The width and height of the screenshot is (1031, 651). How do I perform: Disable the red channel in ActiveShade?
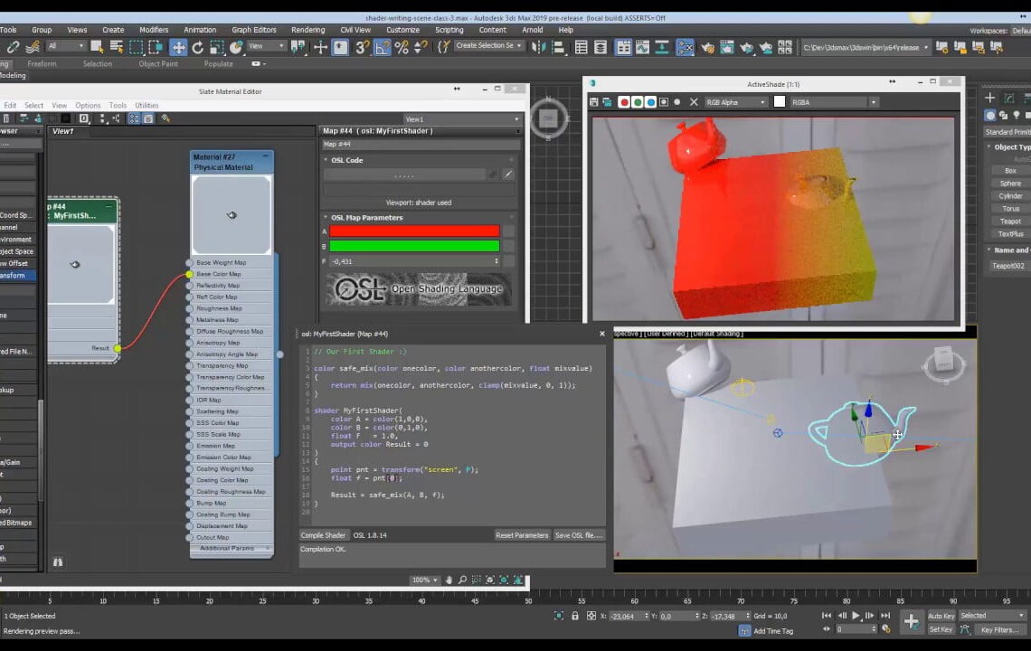624,102
